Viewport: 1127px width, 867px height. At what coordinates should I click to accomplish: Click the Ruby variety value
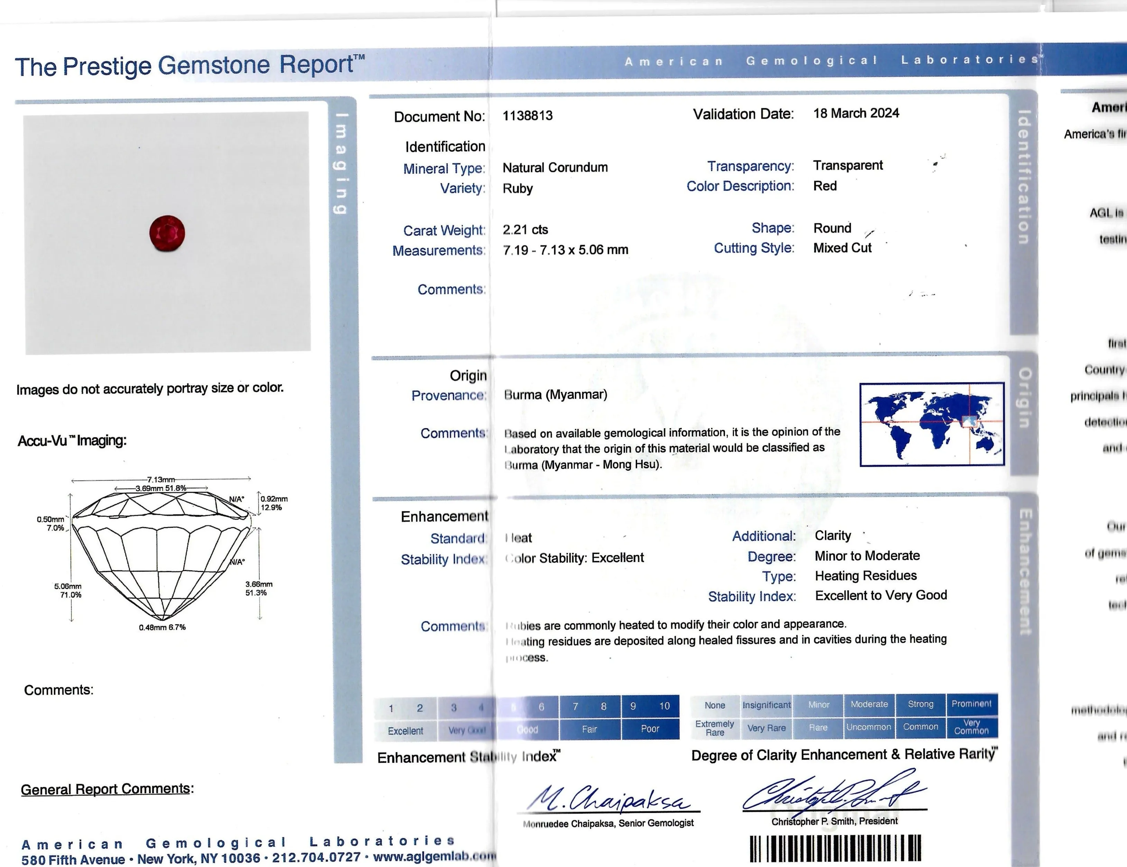(x=517, y=189)
